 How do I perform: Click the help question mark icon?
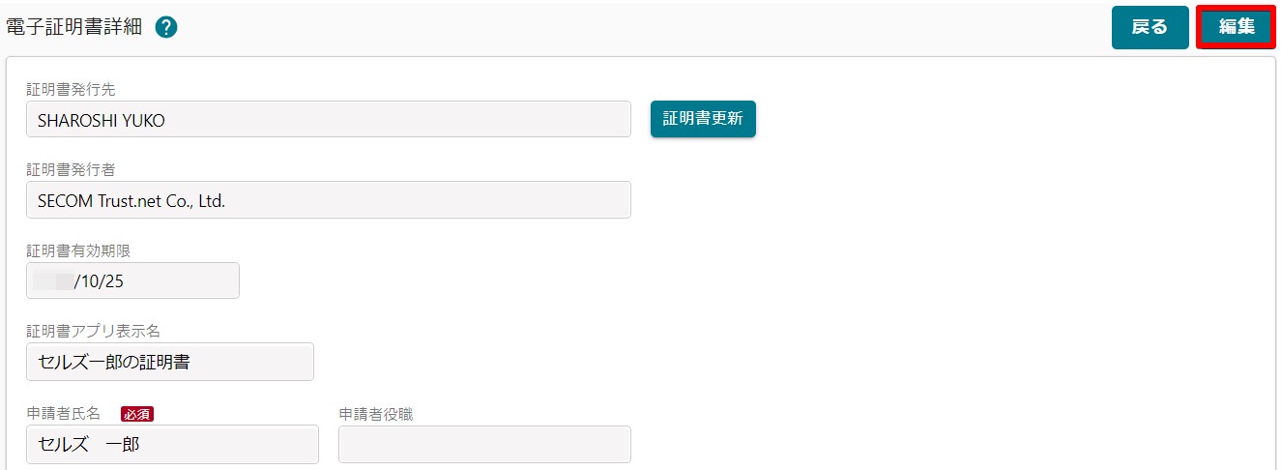pyautogui.click(x=165, y=28)
